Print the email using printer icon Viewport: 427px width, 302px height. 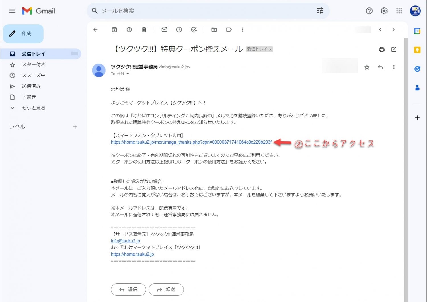[382, 50]
